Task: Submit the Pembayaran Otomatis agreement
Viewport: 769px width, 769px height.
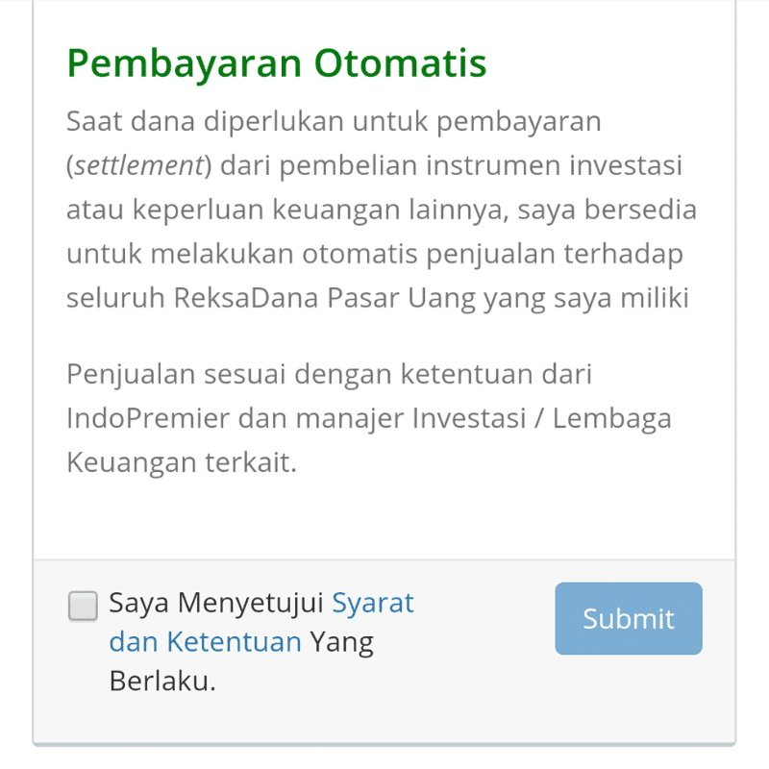Action: coord(628,618)
